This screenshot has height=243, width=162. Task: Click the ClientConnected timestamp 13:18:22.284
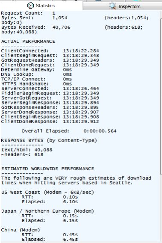coord(81,51)
